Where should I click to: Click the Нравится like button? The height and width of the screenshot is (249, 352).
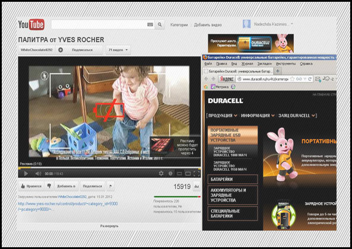(x=31, y=186)
